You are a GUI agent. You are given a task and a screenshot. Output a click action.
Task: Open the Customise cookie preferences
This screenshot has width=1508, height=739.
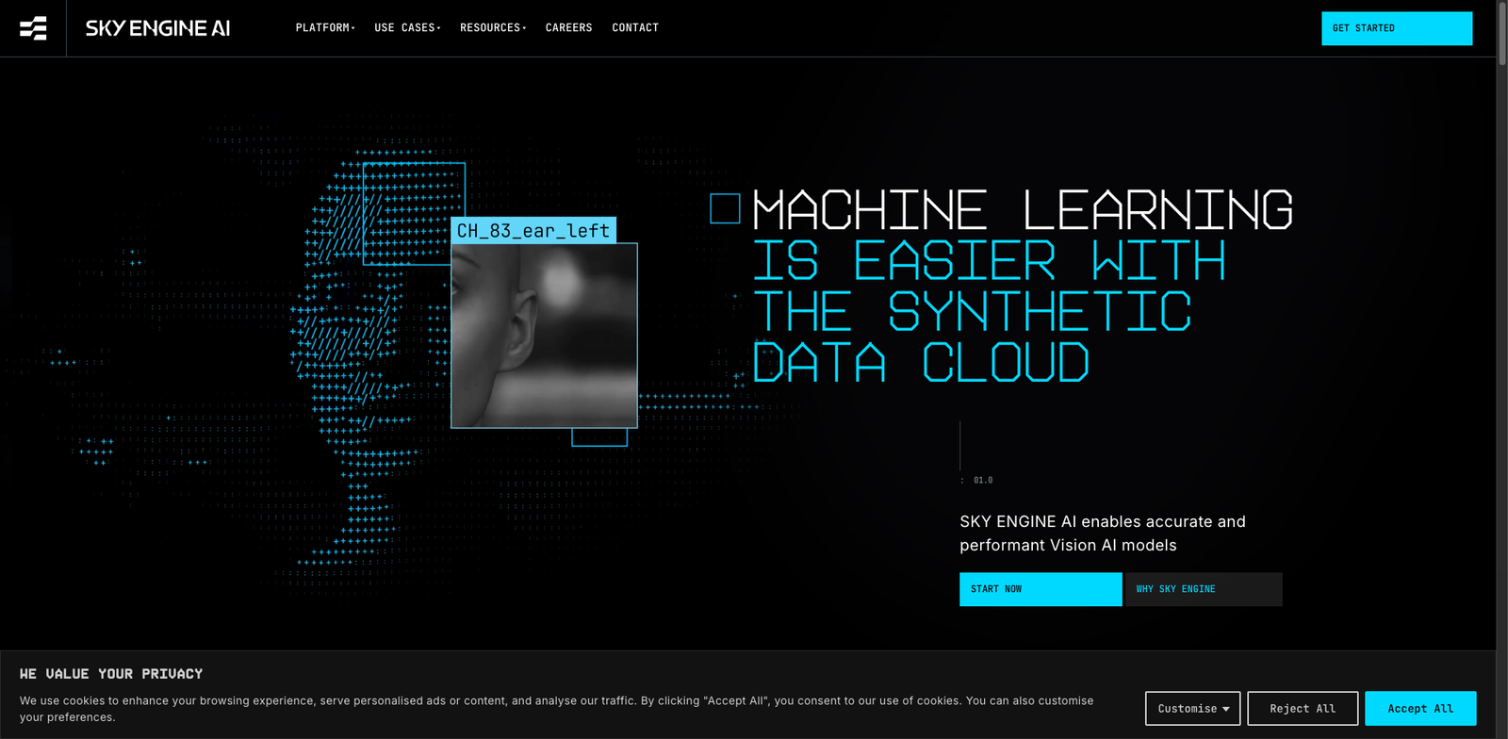coord(1191,709)
